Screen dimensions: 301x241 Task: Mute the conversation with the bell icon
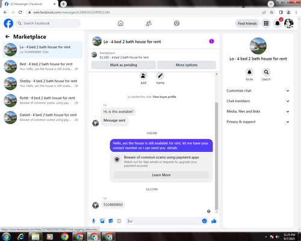click(249, 72)
